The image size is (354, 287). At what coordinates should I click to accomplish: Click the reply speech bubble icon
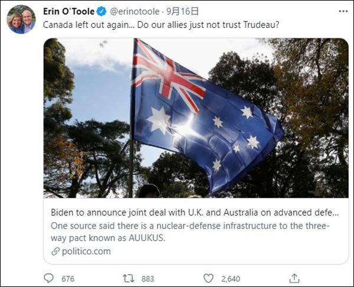(49, 278)
